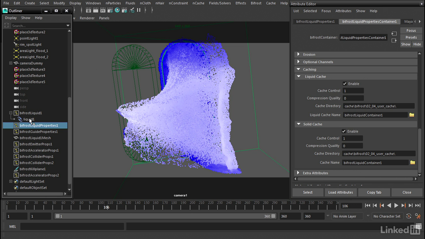Step forward one frame
The image size is (425, 239).
click(x=410, y=205)
